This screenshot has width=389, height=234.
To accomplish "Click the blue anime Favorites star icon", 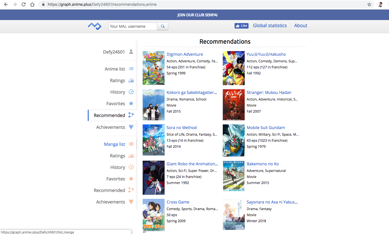I will click(x=131, y=104).
